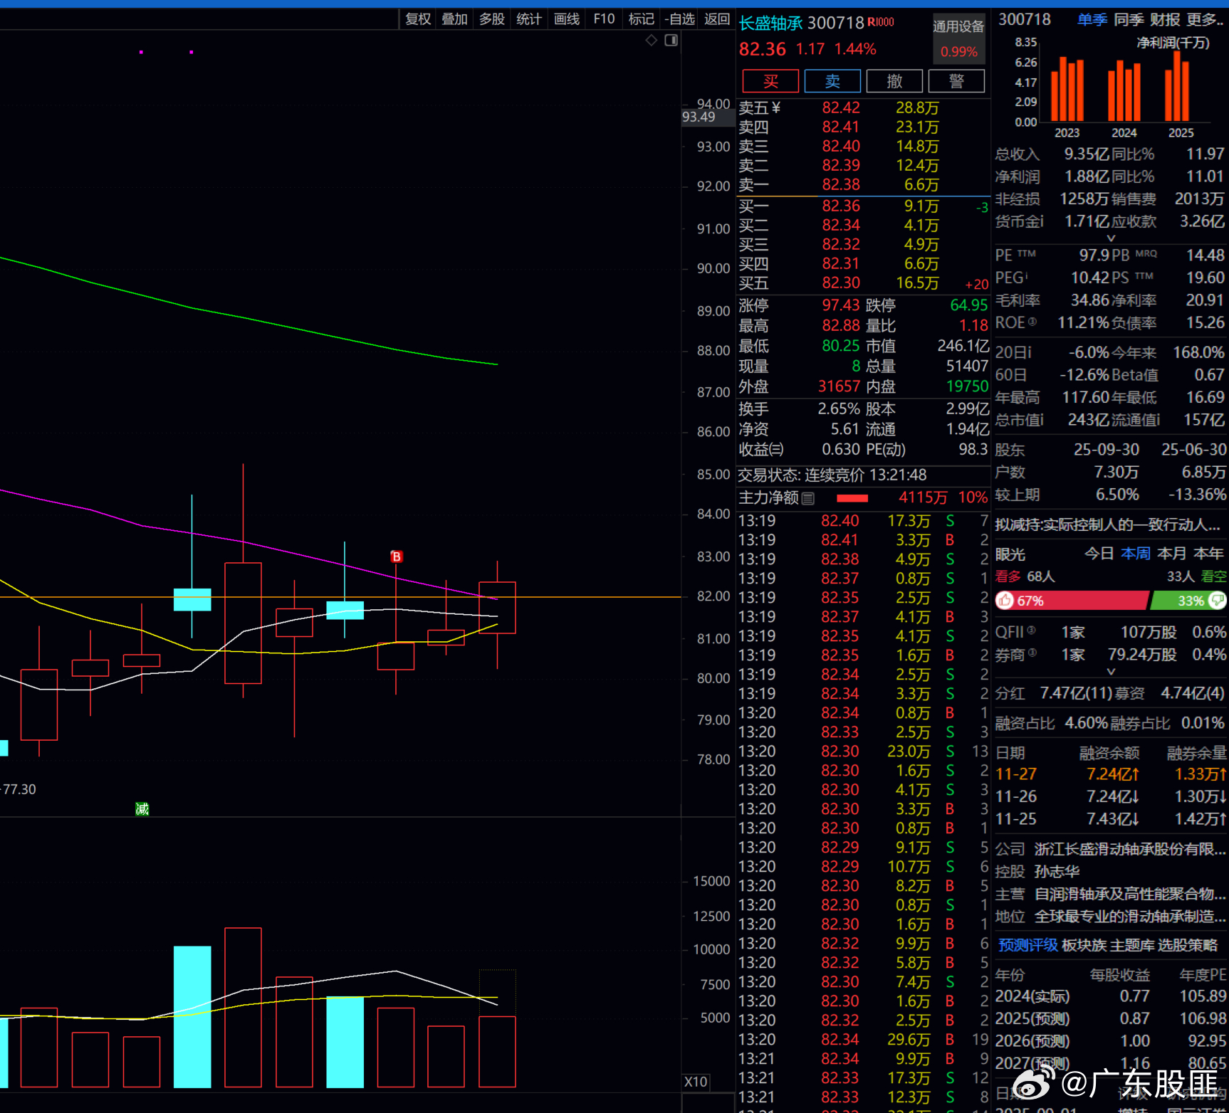Click 返回 to go back
1229x1113 pixels.
point(717,19)
